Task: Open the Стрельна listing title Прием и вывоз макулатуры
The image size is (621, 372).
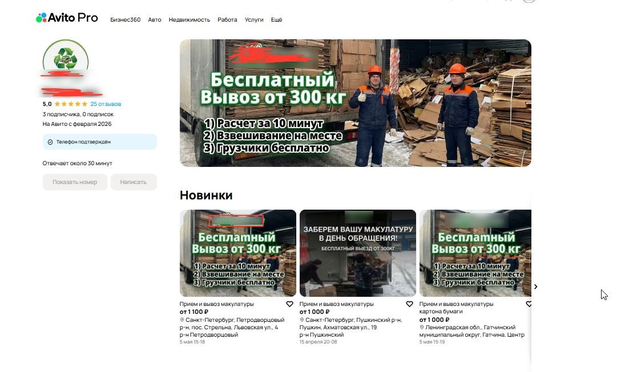Action: (217, 304)
